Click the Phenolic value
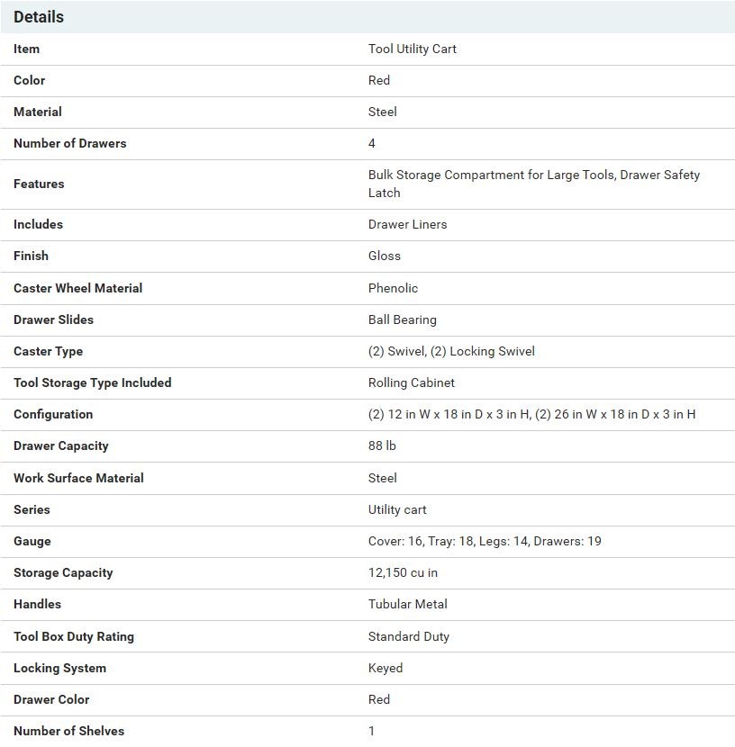 393,288
